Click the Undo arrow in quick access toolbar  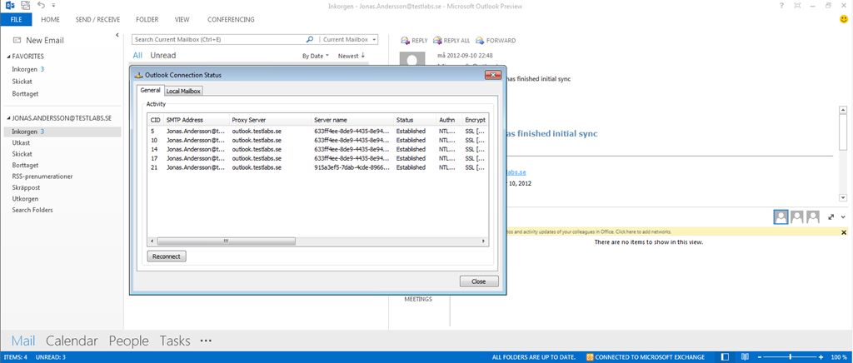[42, 6]
